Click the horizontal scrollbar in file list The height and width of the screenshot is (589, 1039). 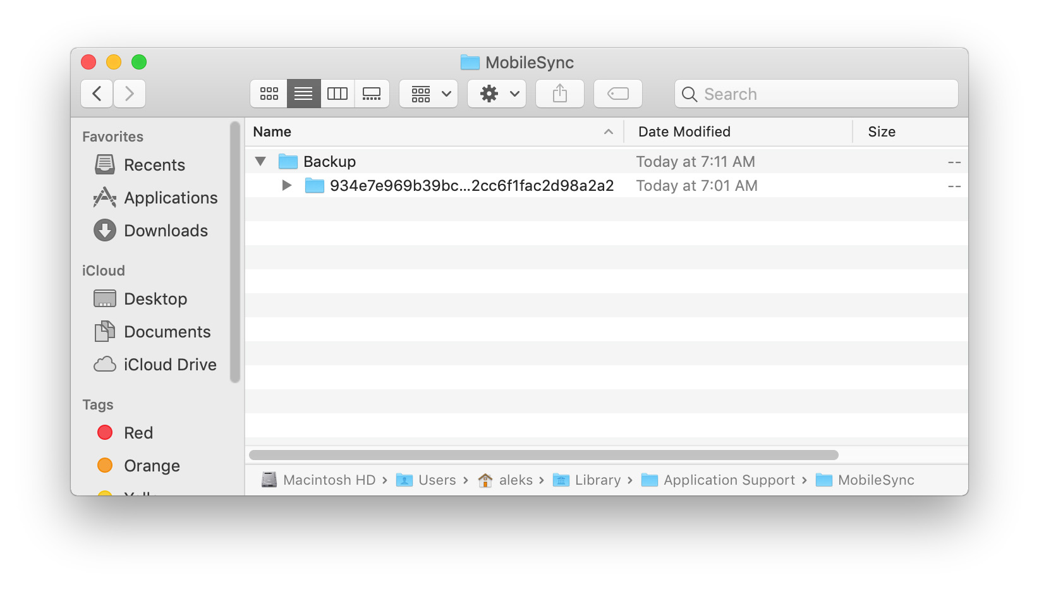click(544, 455)
